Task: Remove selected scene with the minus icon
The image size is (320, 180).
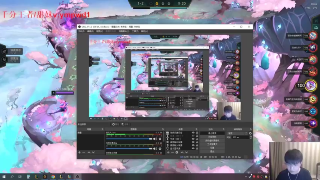Action: (84, 152)
